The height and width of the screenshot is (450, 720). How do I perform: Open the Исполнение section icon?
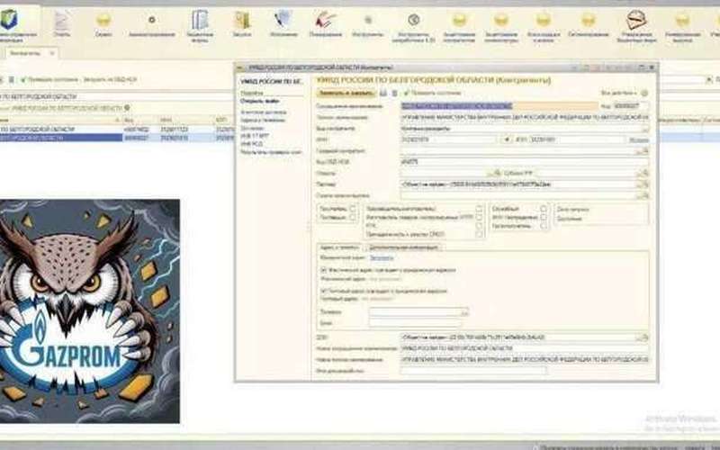pos(283,24)
